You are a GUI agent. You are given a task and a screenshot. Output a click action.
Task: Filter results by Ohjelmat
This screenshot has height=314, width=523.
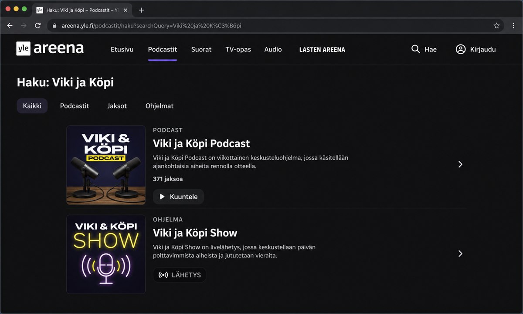click(160, 106)
